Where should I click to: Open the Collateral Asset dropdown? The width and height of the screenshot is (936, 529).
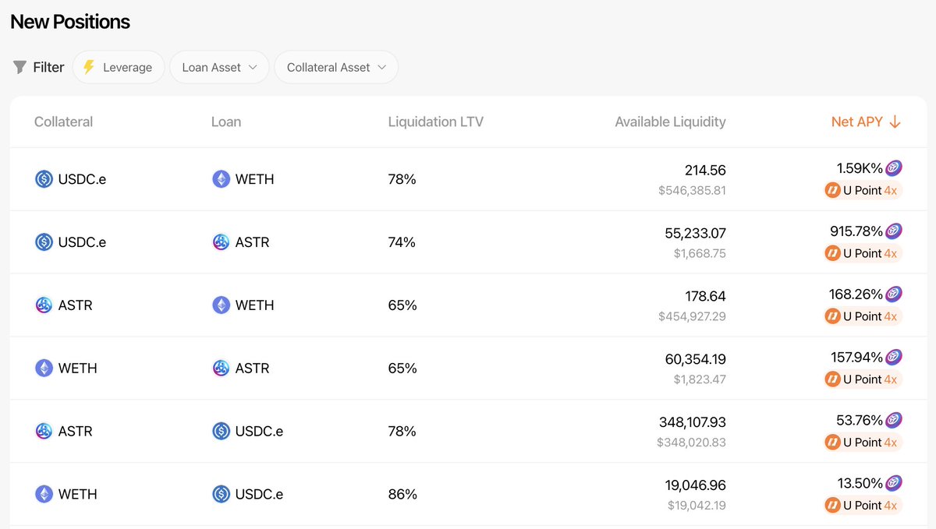coord(336,68)
